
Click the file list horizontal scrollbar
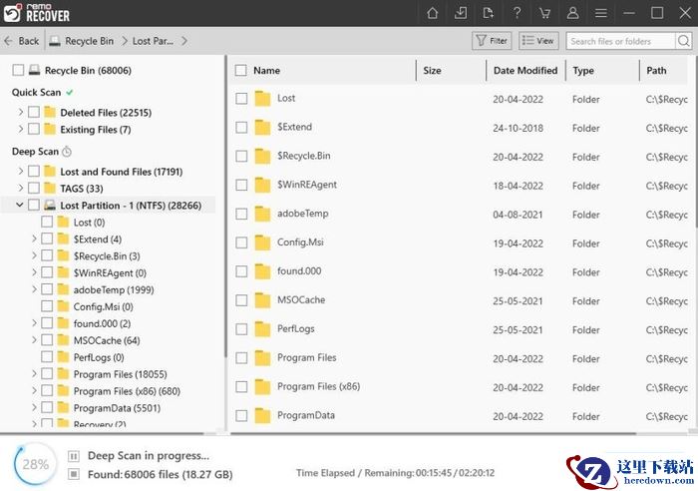[433, 432]
